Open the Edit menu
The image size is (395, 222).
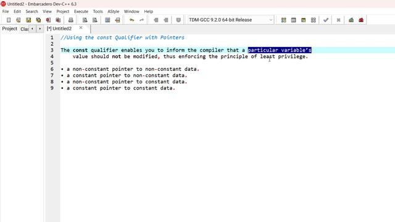tap(17, 11)
